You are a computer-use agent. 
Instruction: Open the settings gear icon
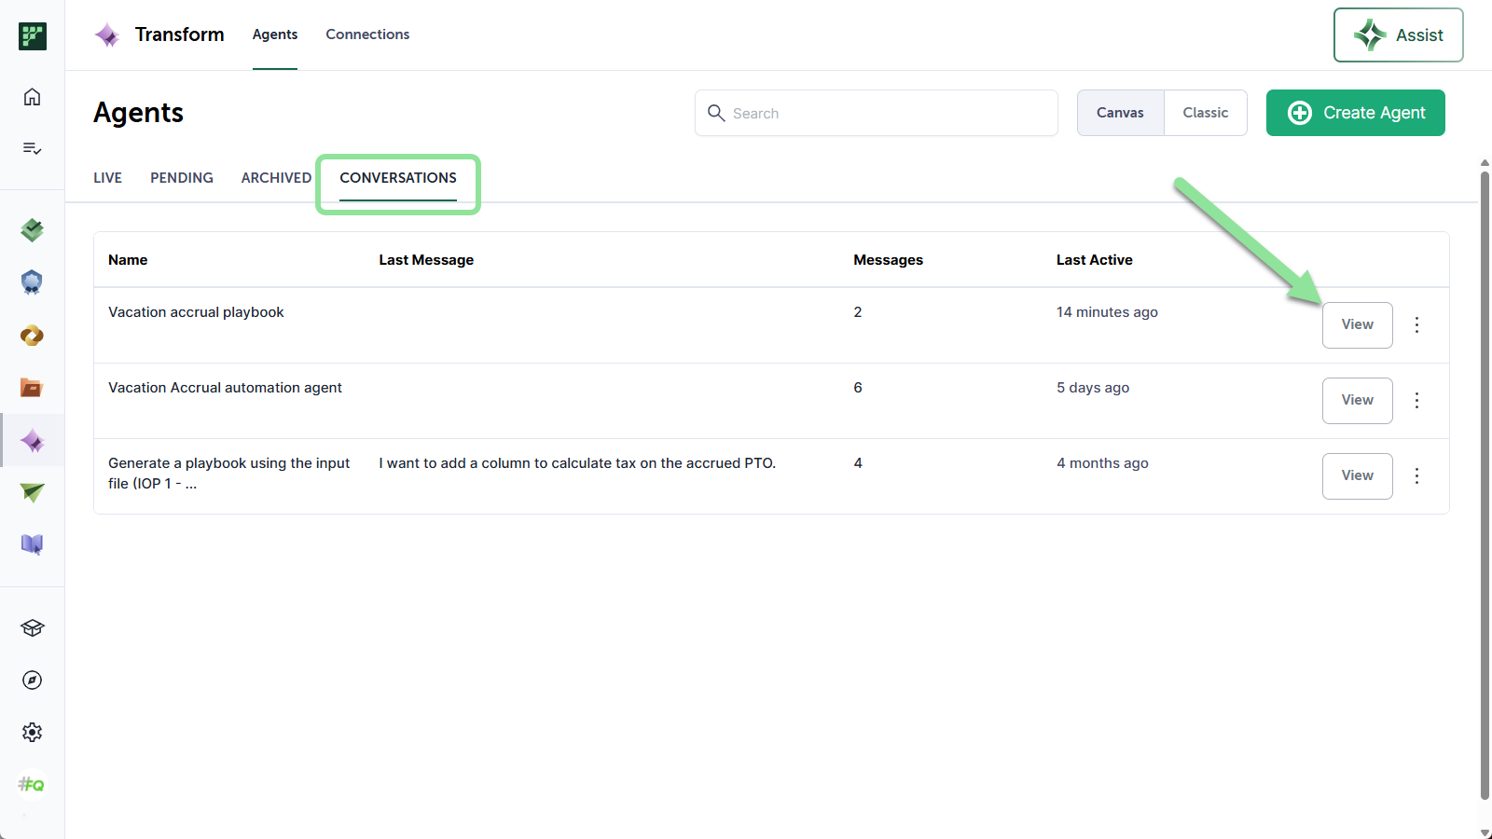pos(32,733)
